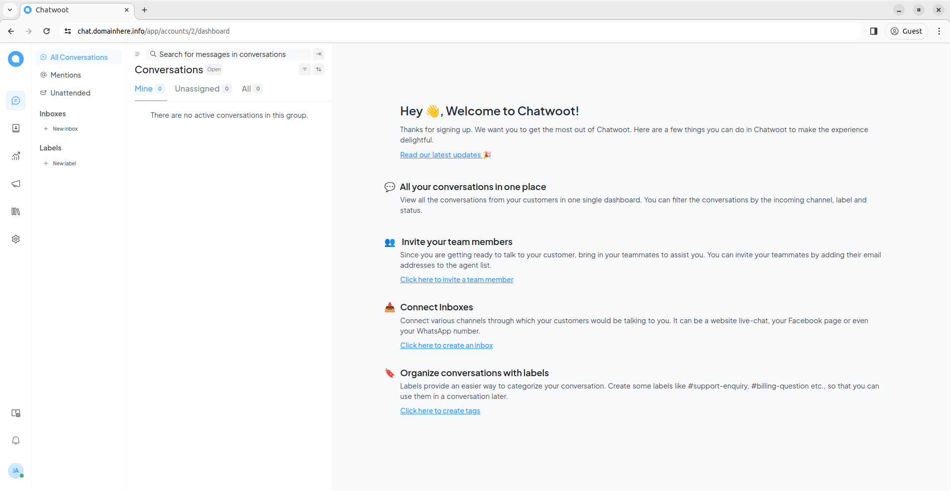950x491 pixels.
Task: Open Read our latest updates link
Action: (445, 155)
